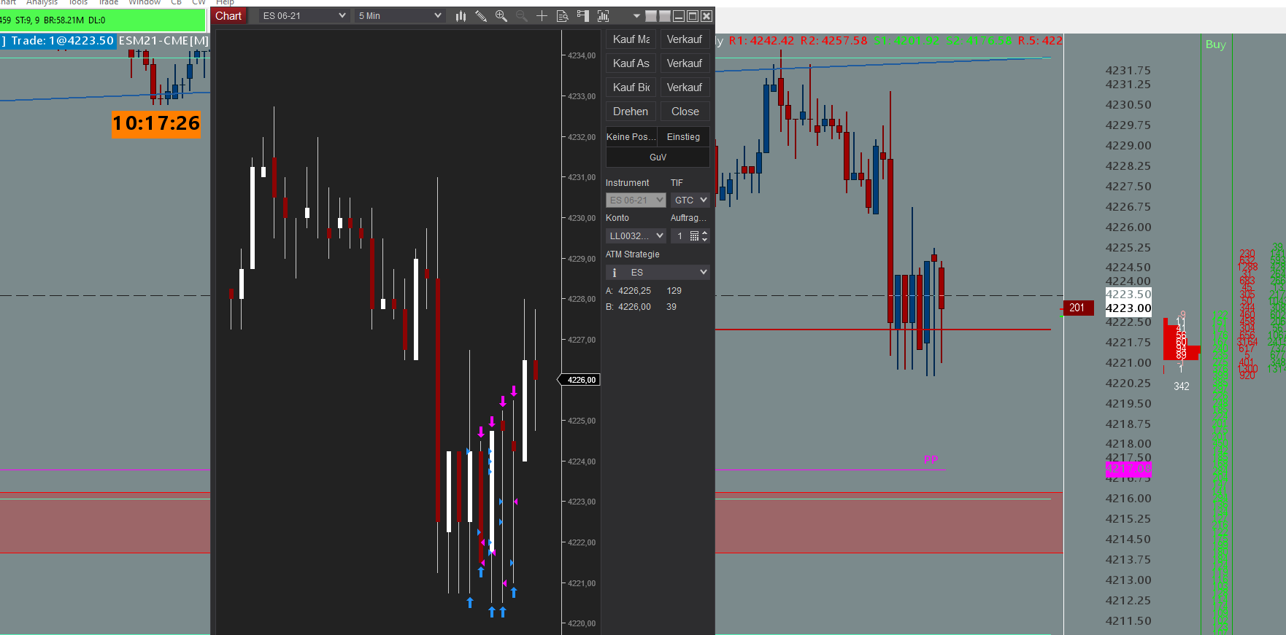This screenshot has width=1286, height=635.
Task: Open the ES 06-21 instrument selector
Action: (304, 16)
